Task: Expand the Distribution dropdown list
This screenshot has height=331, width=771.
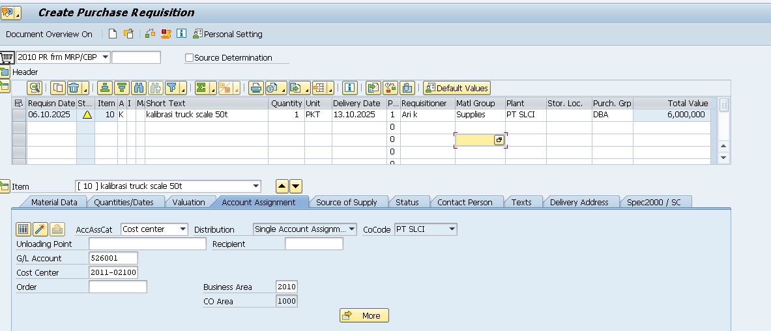Action: 352,229
